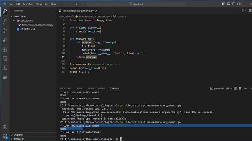This screenshot has width=252, height=141.
Task: Open the File menu
Action: tap(11, 4)
